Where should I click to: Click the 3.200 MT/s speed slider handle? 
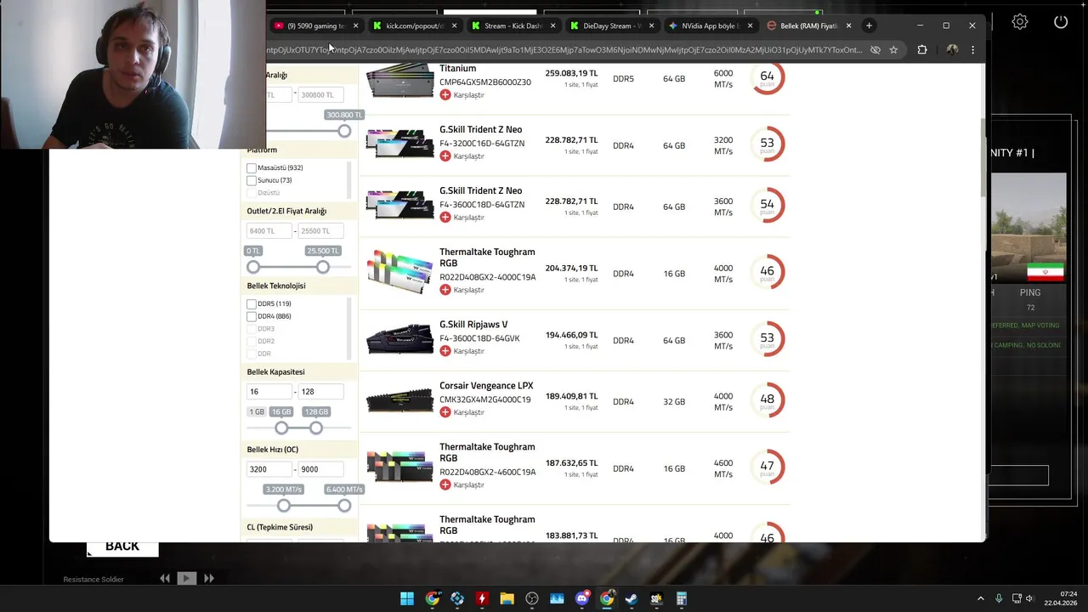click(284, 506)
